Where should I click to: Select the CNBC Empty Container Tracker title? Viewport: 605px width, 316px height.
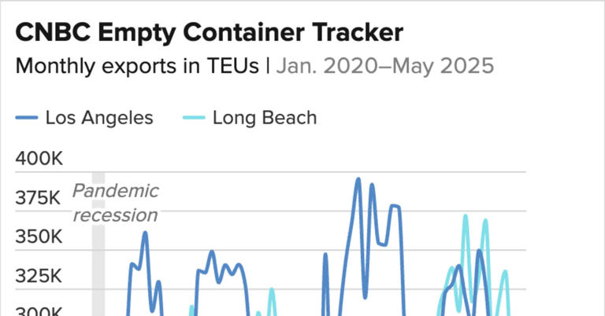210,32
